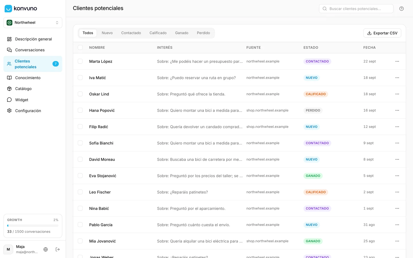The width and height of the screenshot is (413, 258).
Task: Switch to the Contactado tab
Action: (131, 33)
